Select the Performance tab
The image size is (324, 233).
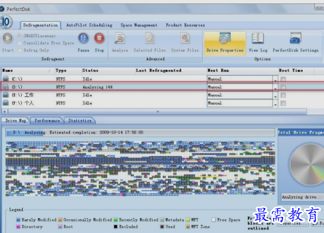(47, 121)
